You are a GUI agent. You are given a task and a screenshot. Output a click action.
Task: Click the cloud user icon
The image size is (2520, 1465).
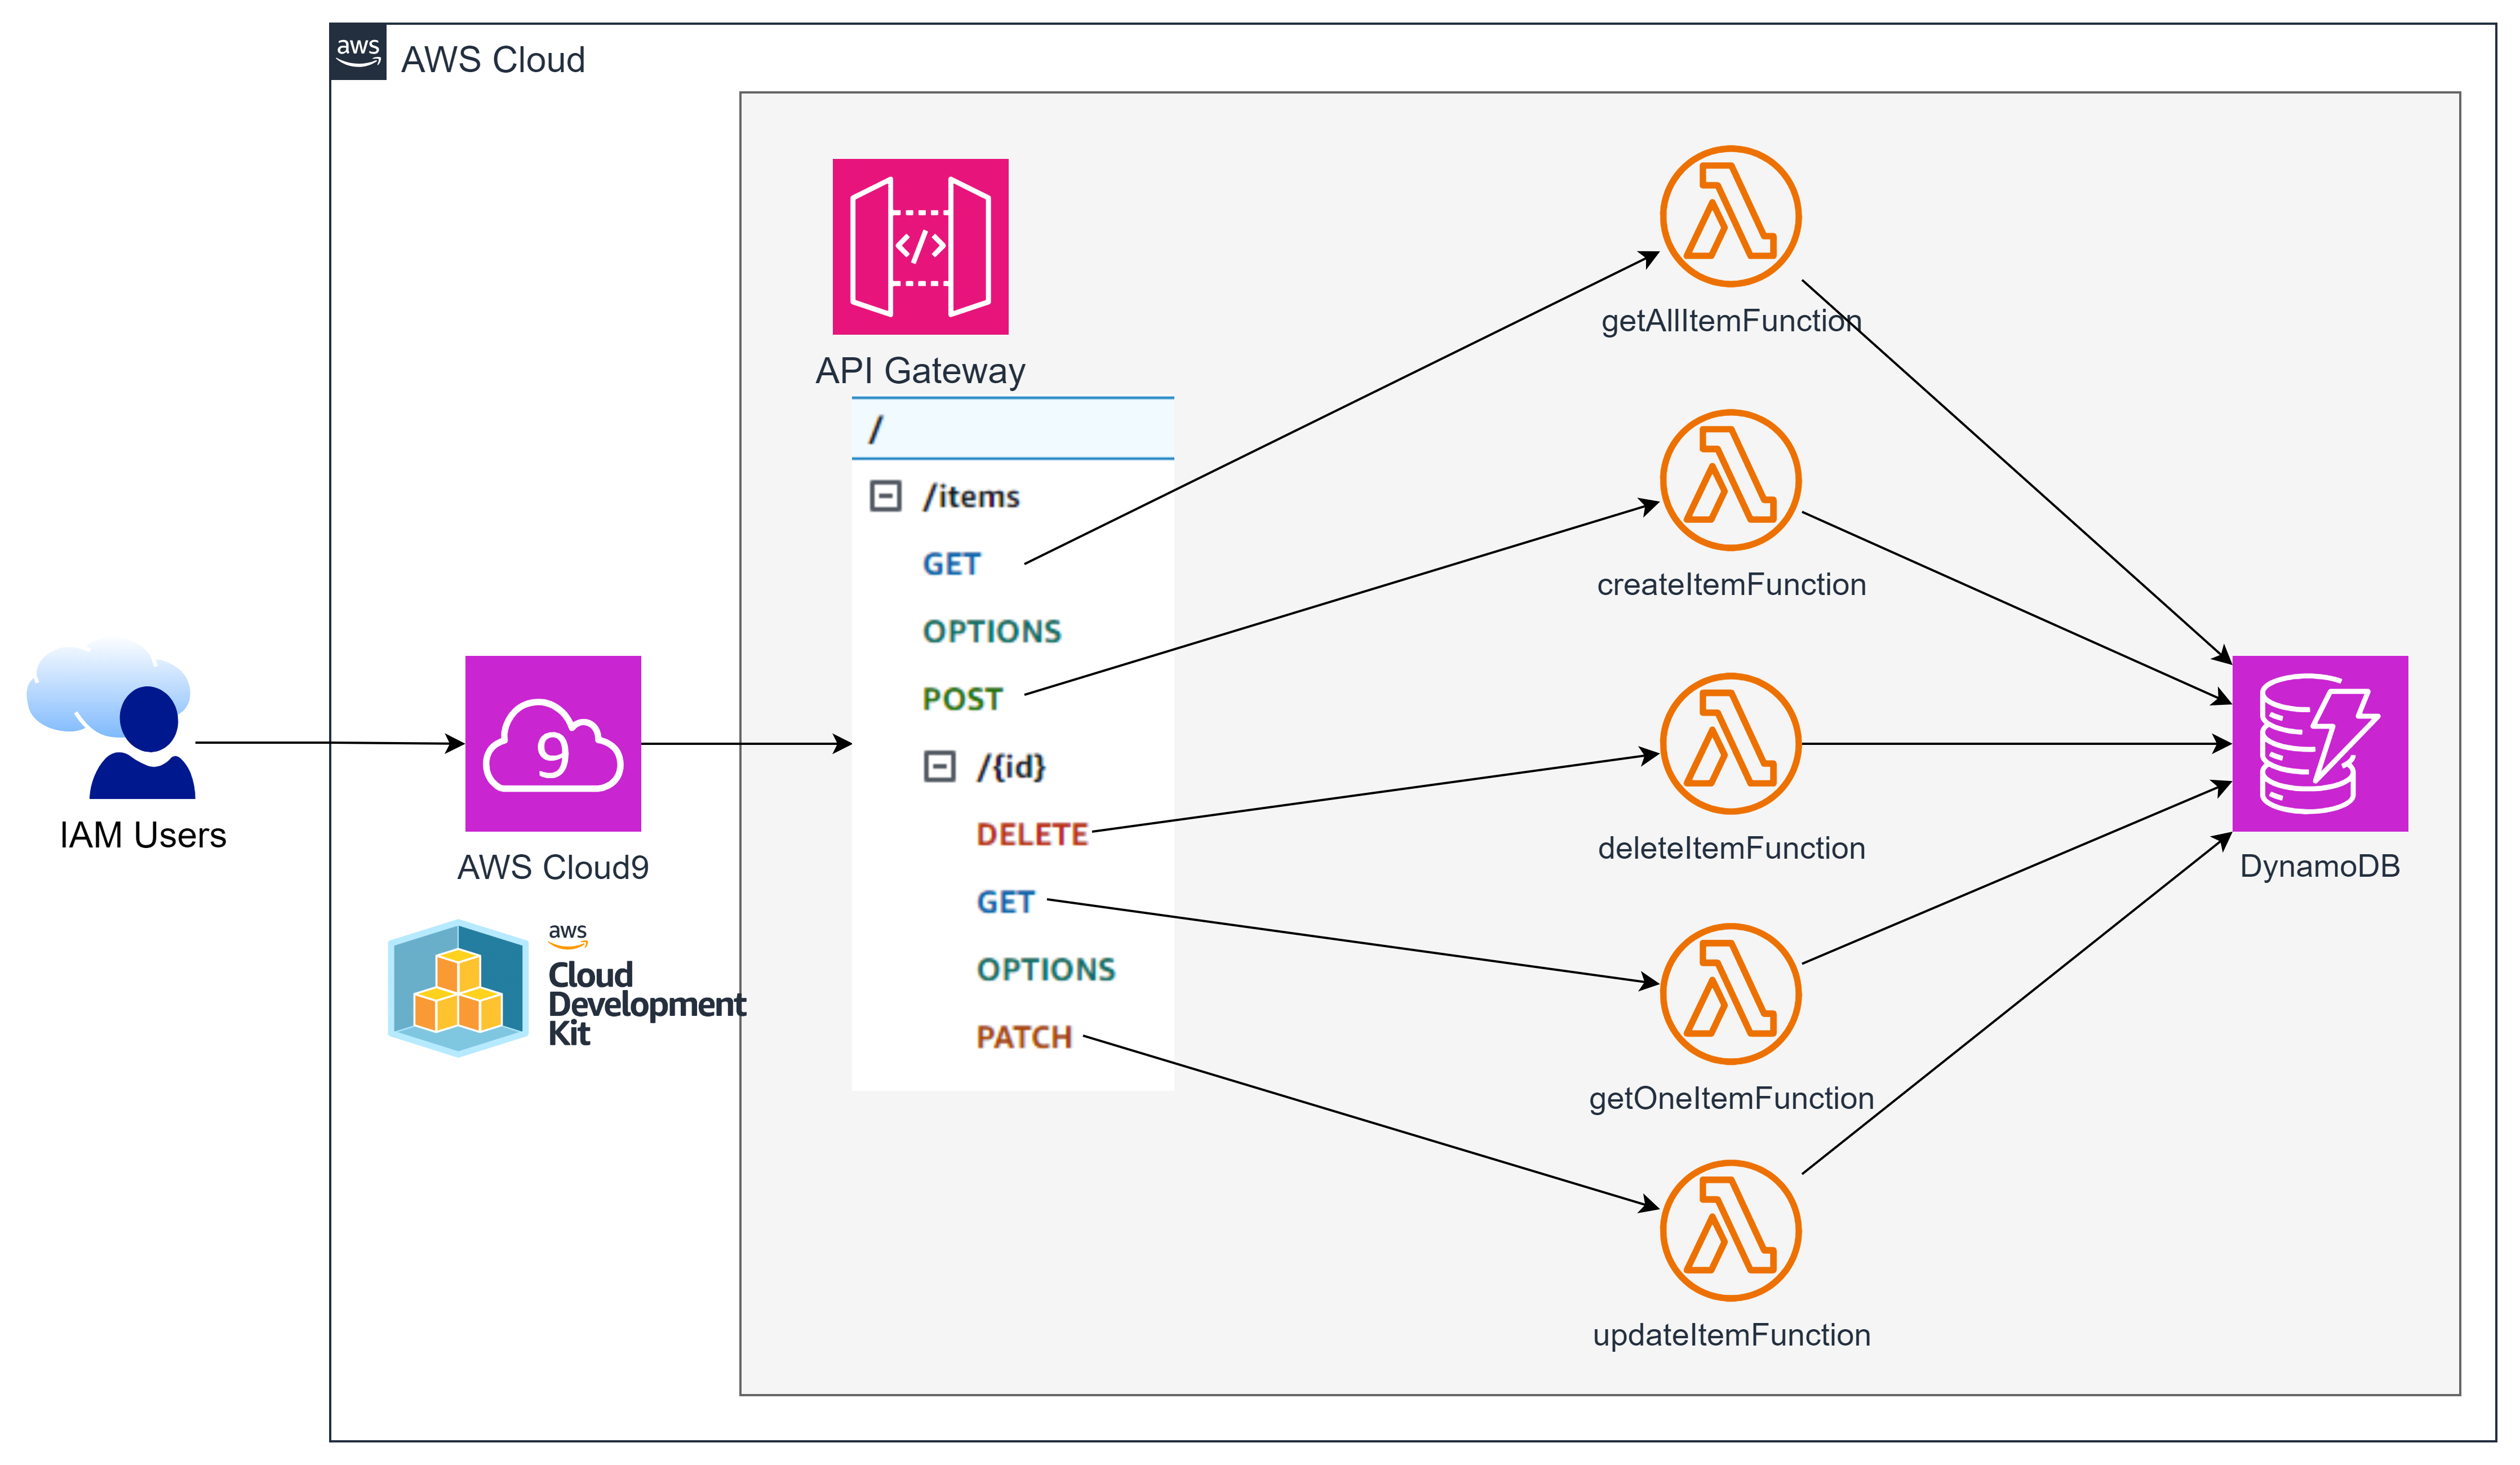pos(110,715)
